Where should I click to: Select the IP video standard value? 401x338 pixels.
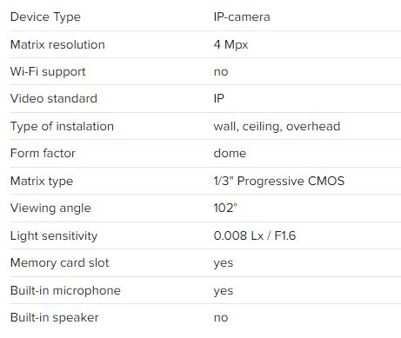219,98
